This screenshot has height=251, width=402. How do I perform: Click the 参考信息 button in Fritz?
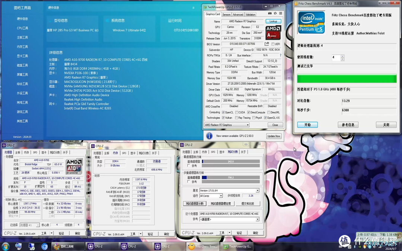pyautogui.click(x=348, y=125)
